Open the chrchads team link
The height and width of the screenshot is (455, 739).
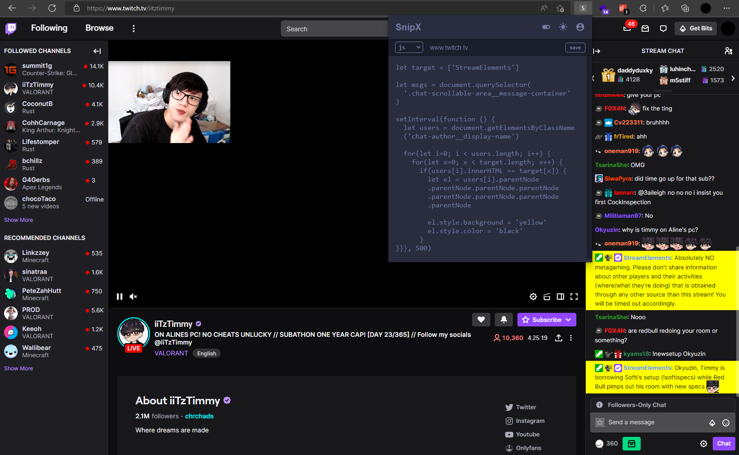point(199,416)
